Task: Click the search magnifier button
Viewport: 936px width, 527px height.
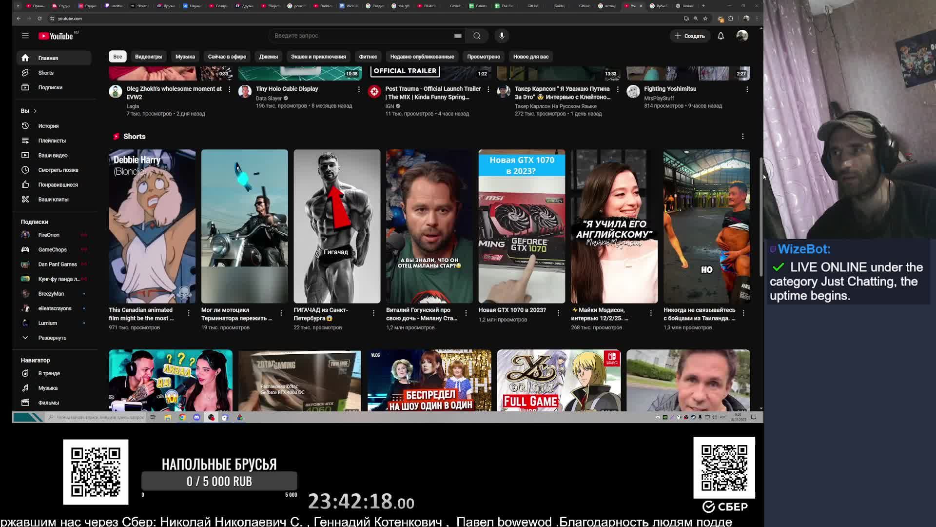Action: tap(477, 36)
